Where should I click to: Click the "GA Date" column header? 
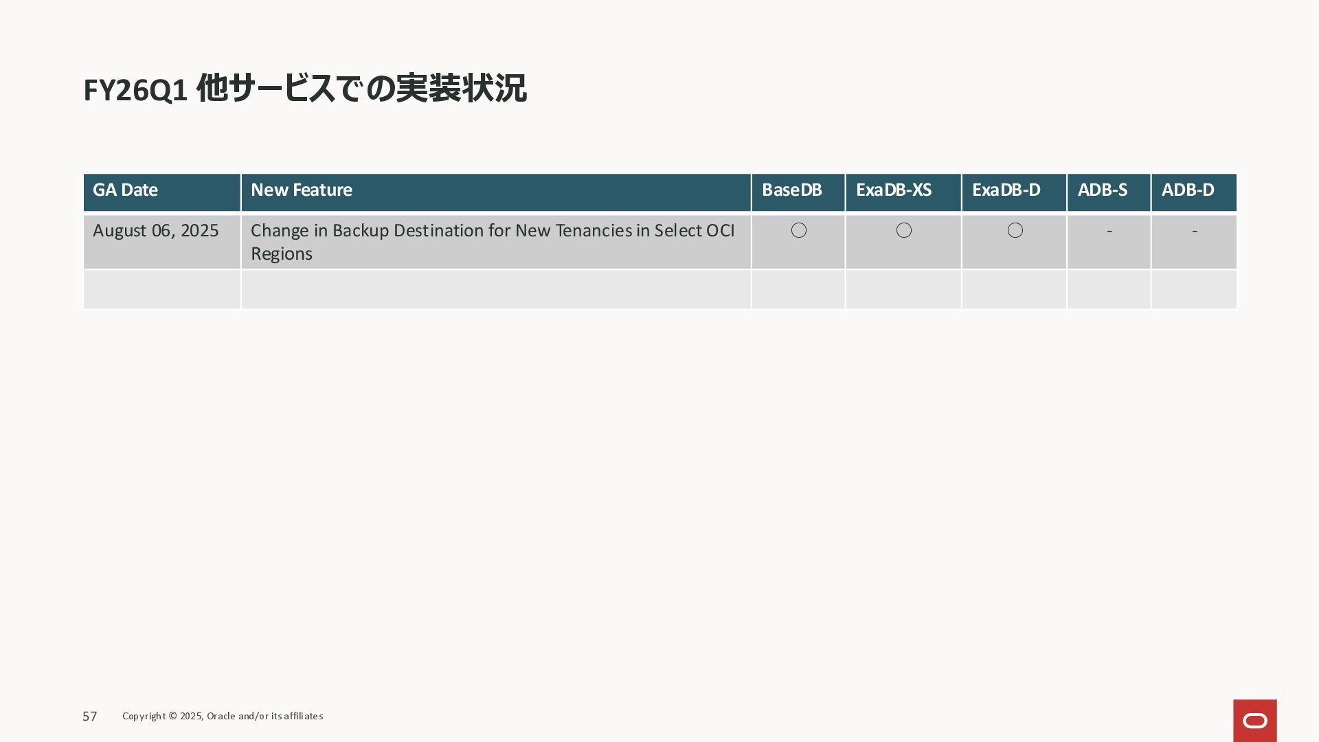click(161, 192)
